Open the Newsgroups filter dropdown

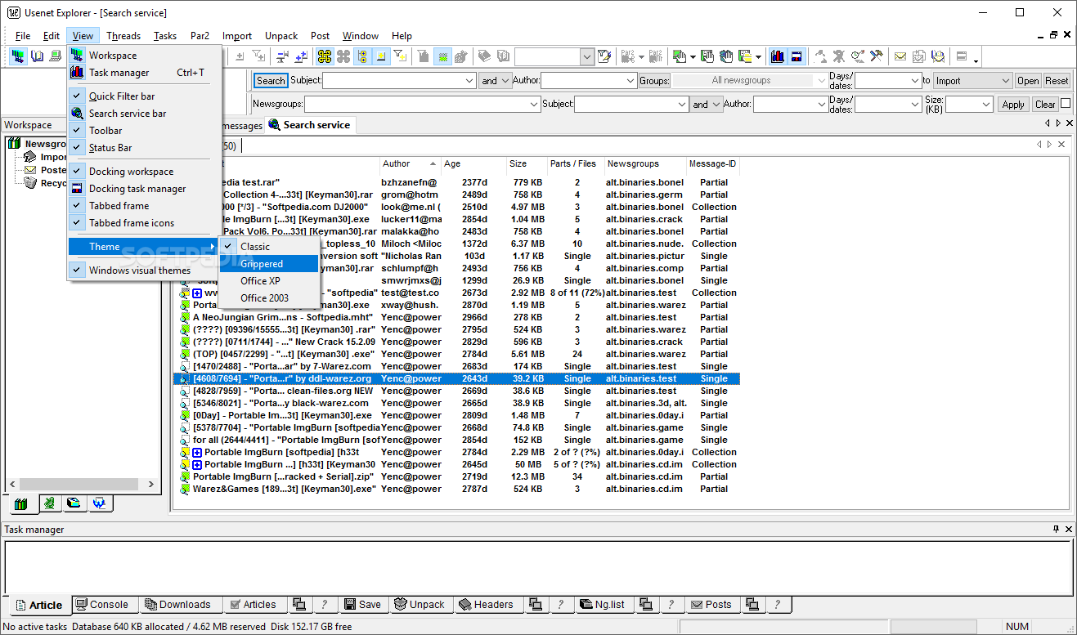point(534,105)
